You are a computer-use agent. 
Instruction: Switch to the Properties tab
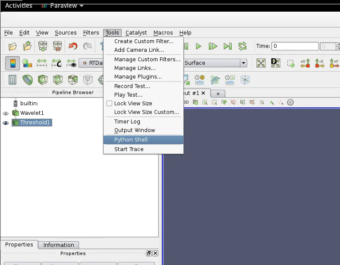pos(19,245)
